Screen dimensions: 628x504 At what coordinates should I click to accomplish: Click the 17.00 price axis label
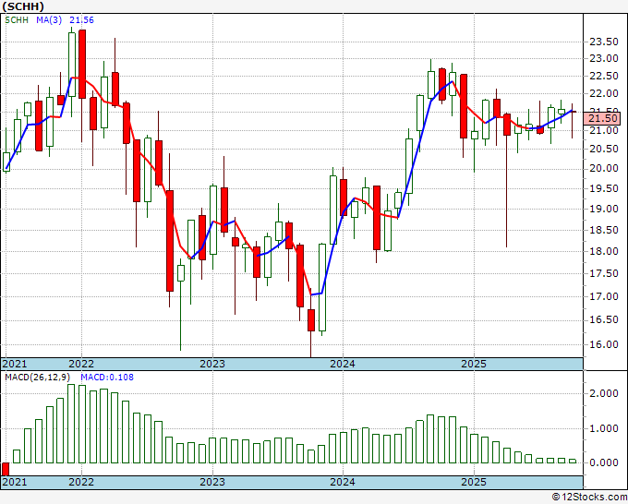604,296
